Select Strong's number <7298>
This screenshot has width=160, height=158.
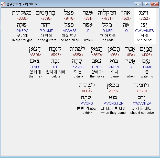coord(47,18)
